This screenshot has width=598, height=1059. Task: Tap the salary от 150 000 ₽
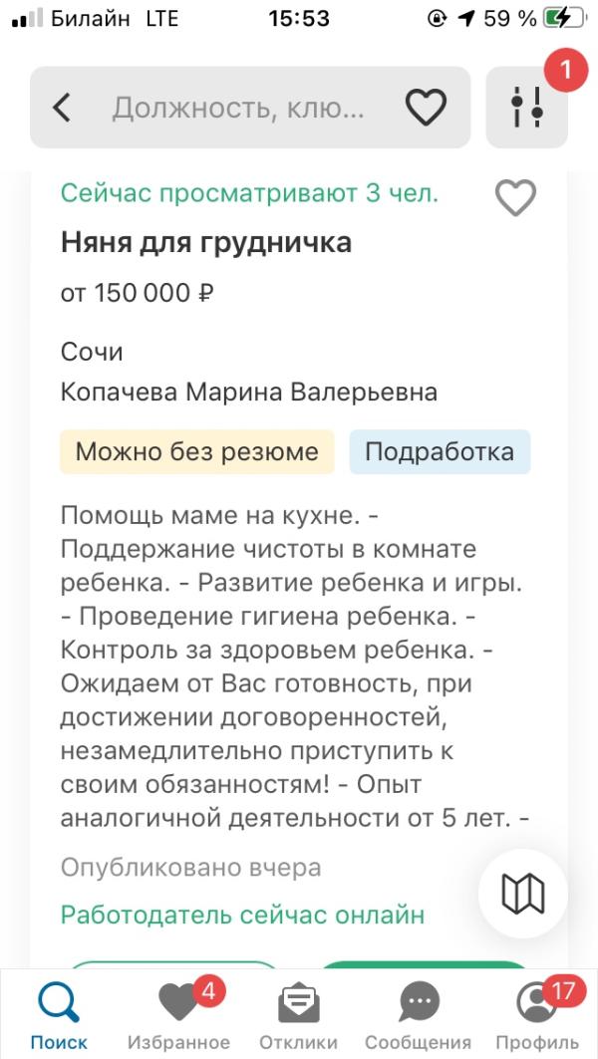(138, 293)
